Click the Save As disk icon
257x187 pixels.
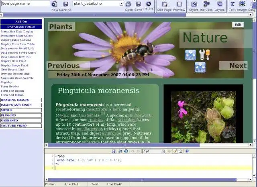(x=65, y=4)
